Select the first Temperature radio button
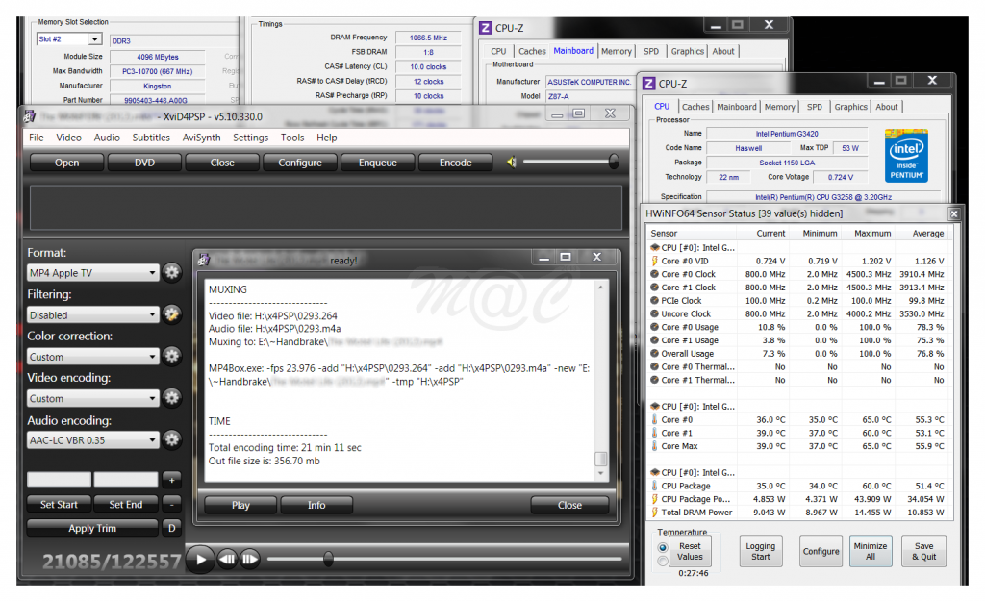985x601 pixels. pyautogui.click(x=663, y=547)
